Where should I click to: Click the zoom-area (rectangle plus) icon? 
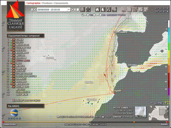tap(114, 9)
